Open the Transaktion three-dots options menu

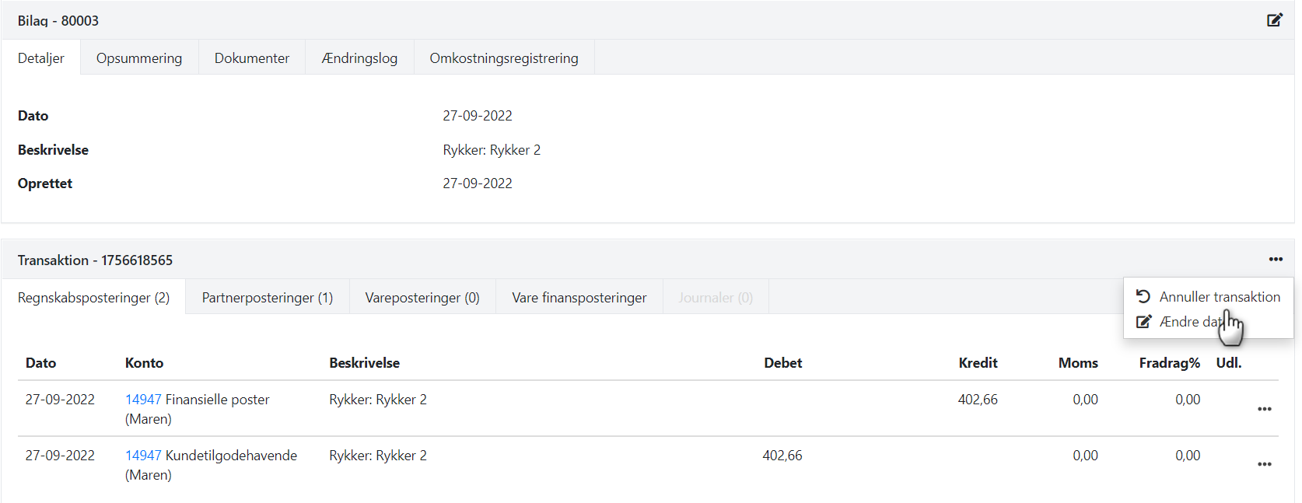[1276, 260]
